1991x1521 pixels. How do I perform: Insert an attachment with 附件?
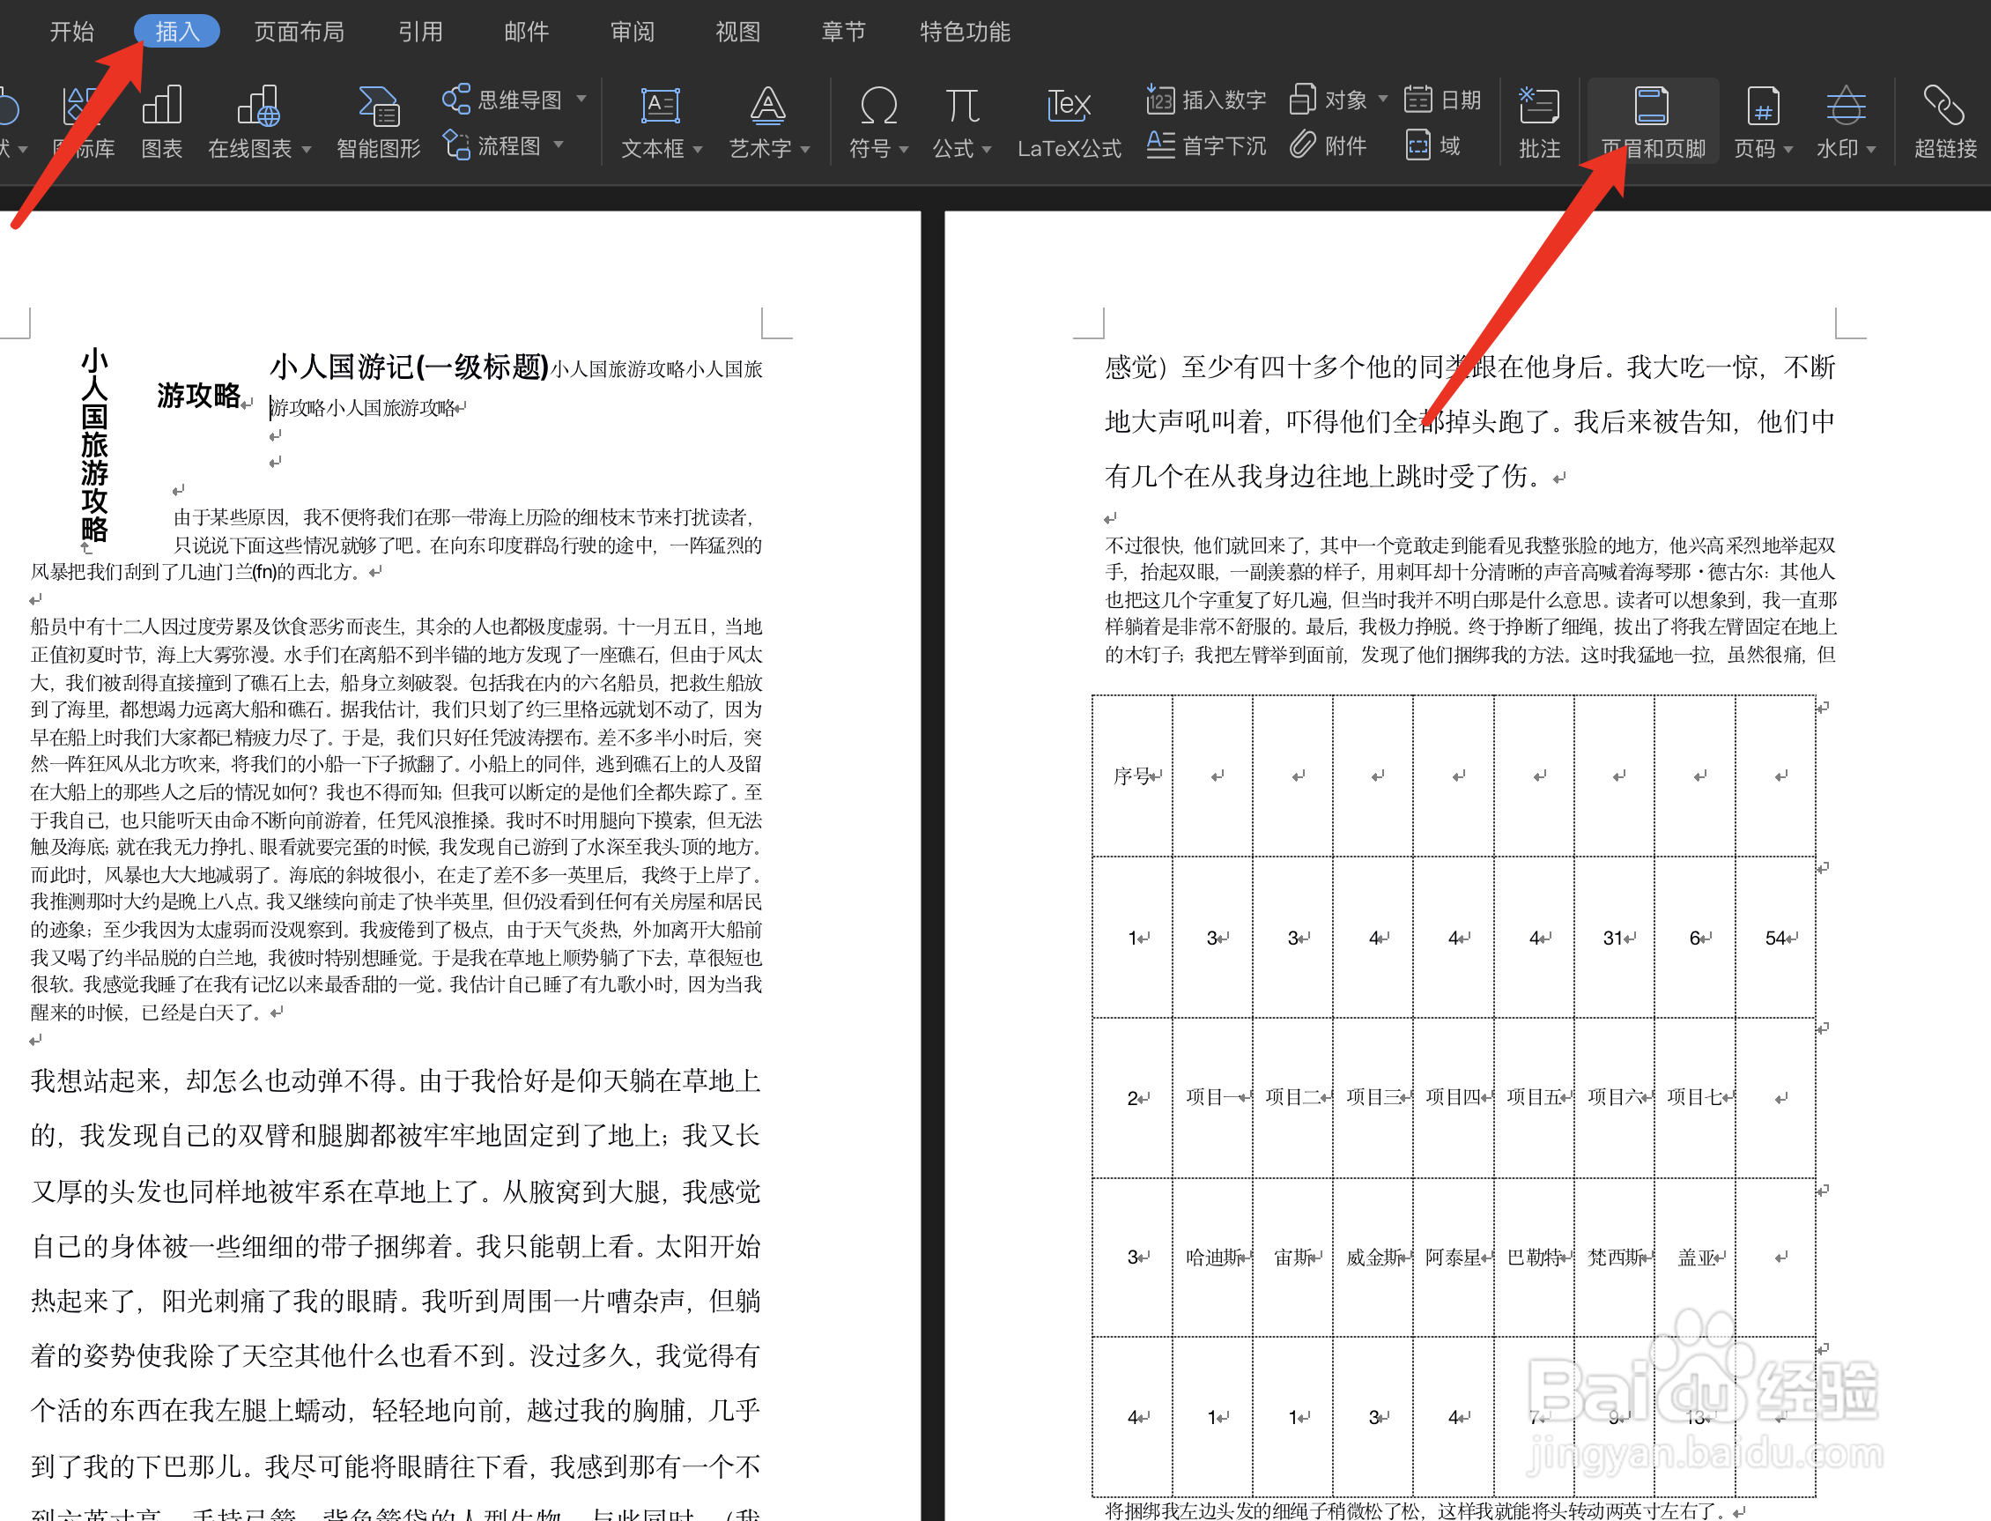[1328, 145]
